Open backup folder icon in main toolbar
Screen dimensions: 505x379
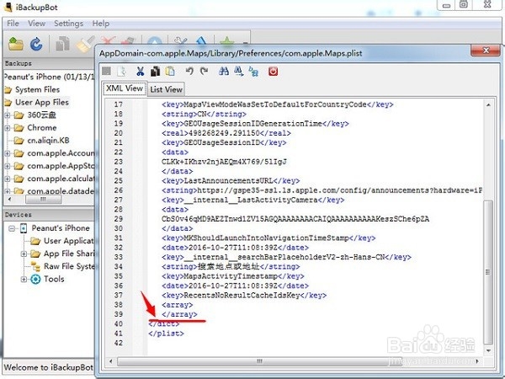point(15,44)
